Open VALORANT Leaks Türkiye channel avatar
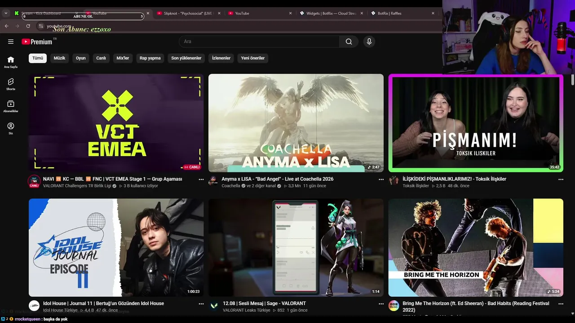The height and width of the screenshot is (323, 575). [x=214, y=306]
